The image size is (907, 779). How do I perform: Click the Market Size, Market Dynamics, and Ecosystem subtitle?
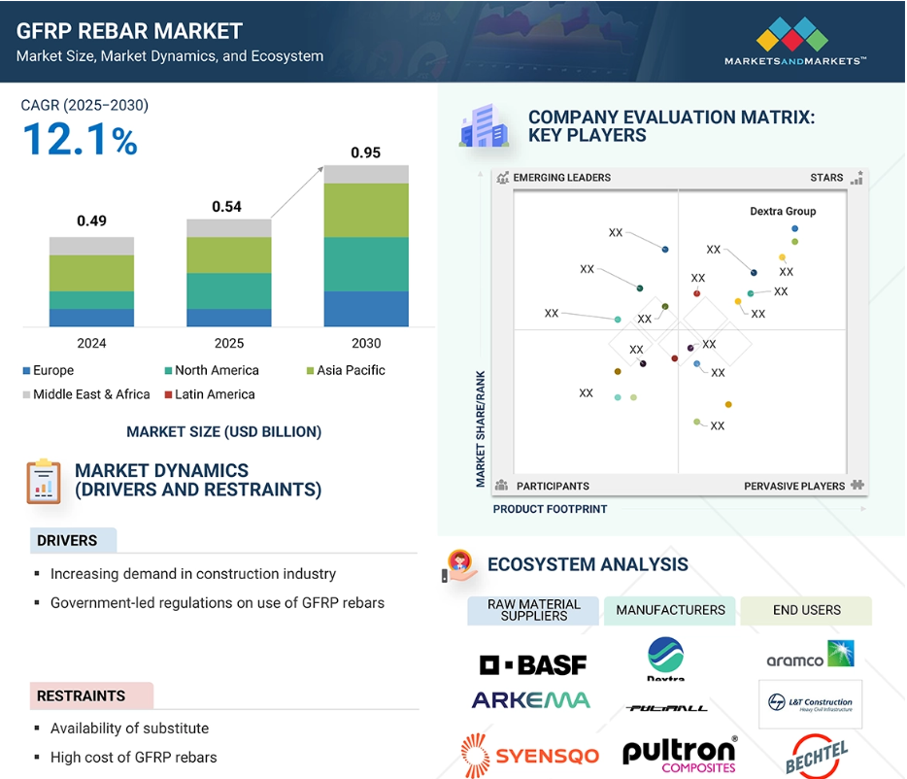170,56
